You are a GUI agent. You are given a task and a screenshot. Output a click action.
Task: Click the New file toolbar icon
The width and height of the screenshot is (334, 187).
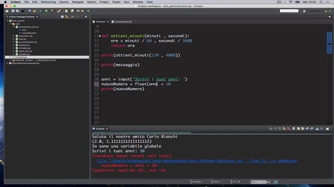[x=7, y=11]
